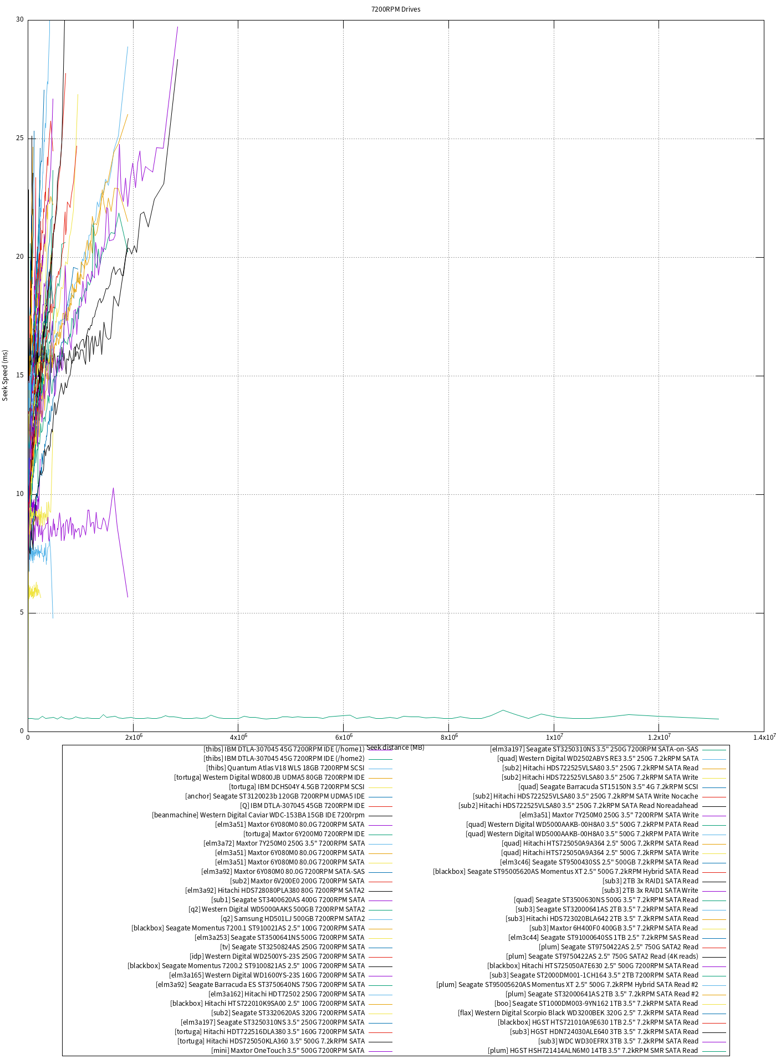
Task: Click the legend line for WDC WD30EFRX 3TB
Action: pos(714,1041)
